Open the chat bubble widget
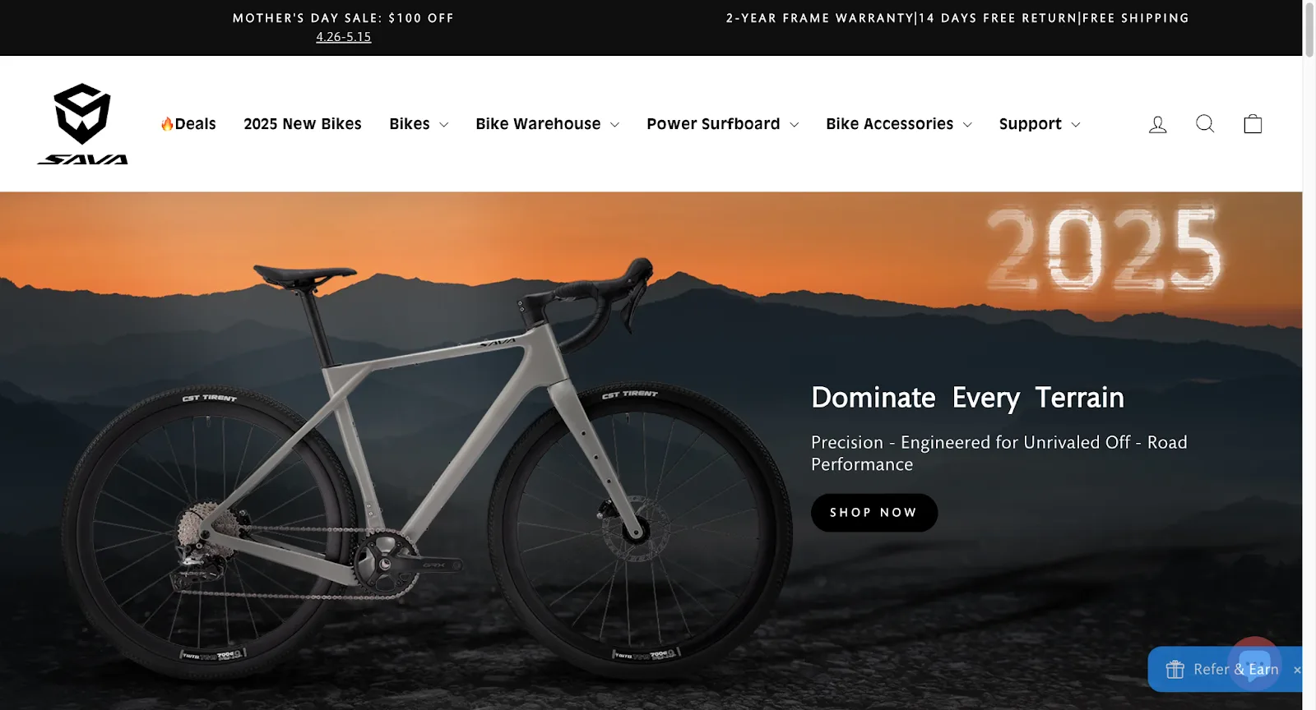The height and width of the screenshot is (710, 1316). [1254, 664]
